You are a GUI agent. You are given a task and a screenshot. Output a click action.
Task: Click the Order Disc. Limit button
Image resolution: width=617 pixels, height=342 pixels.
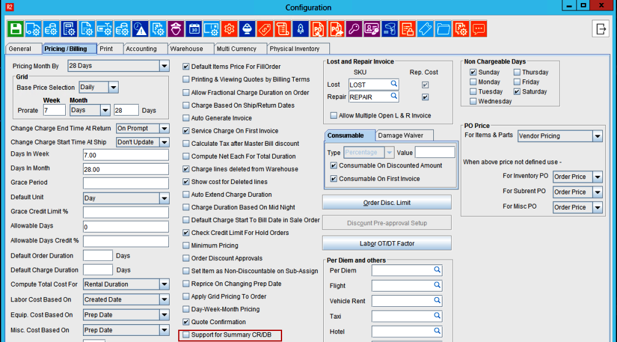click(x=387, y=203)
